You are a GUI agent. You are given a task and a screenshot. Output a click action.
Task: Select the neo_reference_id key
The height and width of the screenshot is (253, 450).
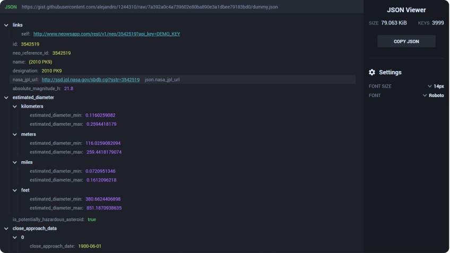coord(31,53)
